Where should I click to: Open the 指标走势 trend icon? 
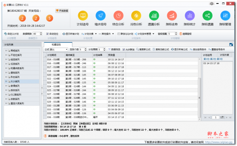click(x=172, y=15)
